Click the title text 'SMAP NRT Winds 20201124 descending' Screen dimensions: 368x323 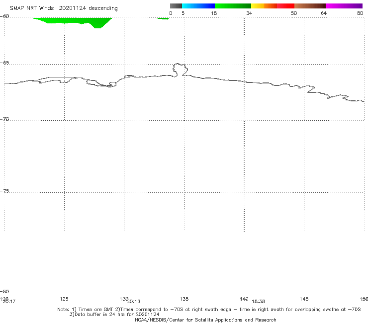(x=64, y=8)
